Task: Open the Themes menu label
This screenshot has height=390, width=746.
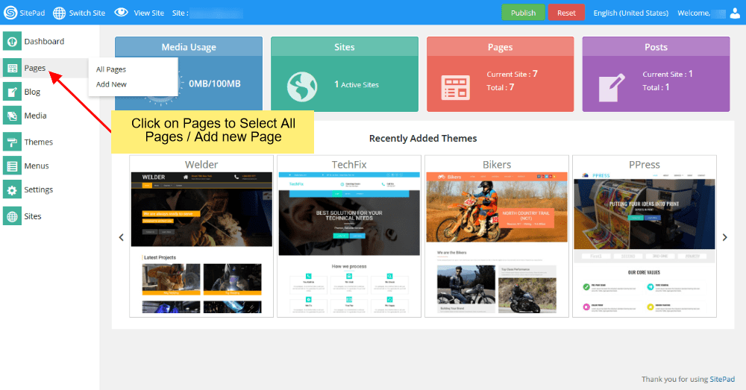Action: coord(39,142)
